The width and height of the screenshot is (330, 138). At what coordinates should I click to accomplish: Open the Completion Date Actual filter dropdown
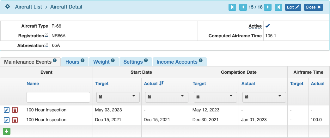point(264,97)
